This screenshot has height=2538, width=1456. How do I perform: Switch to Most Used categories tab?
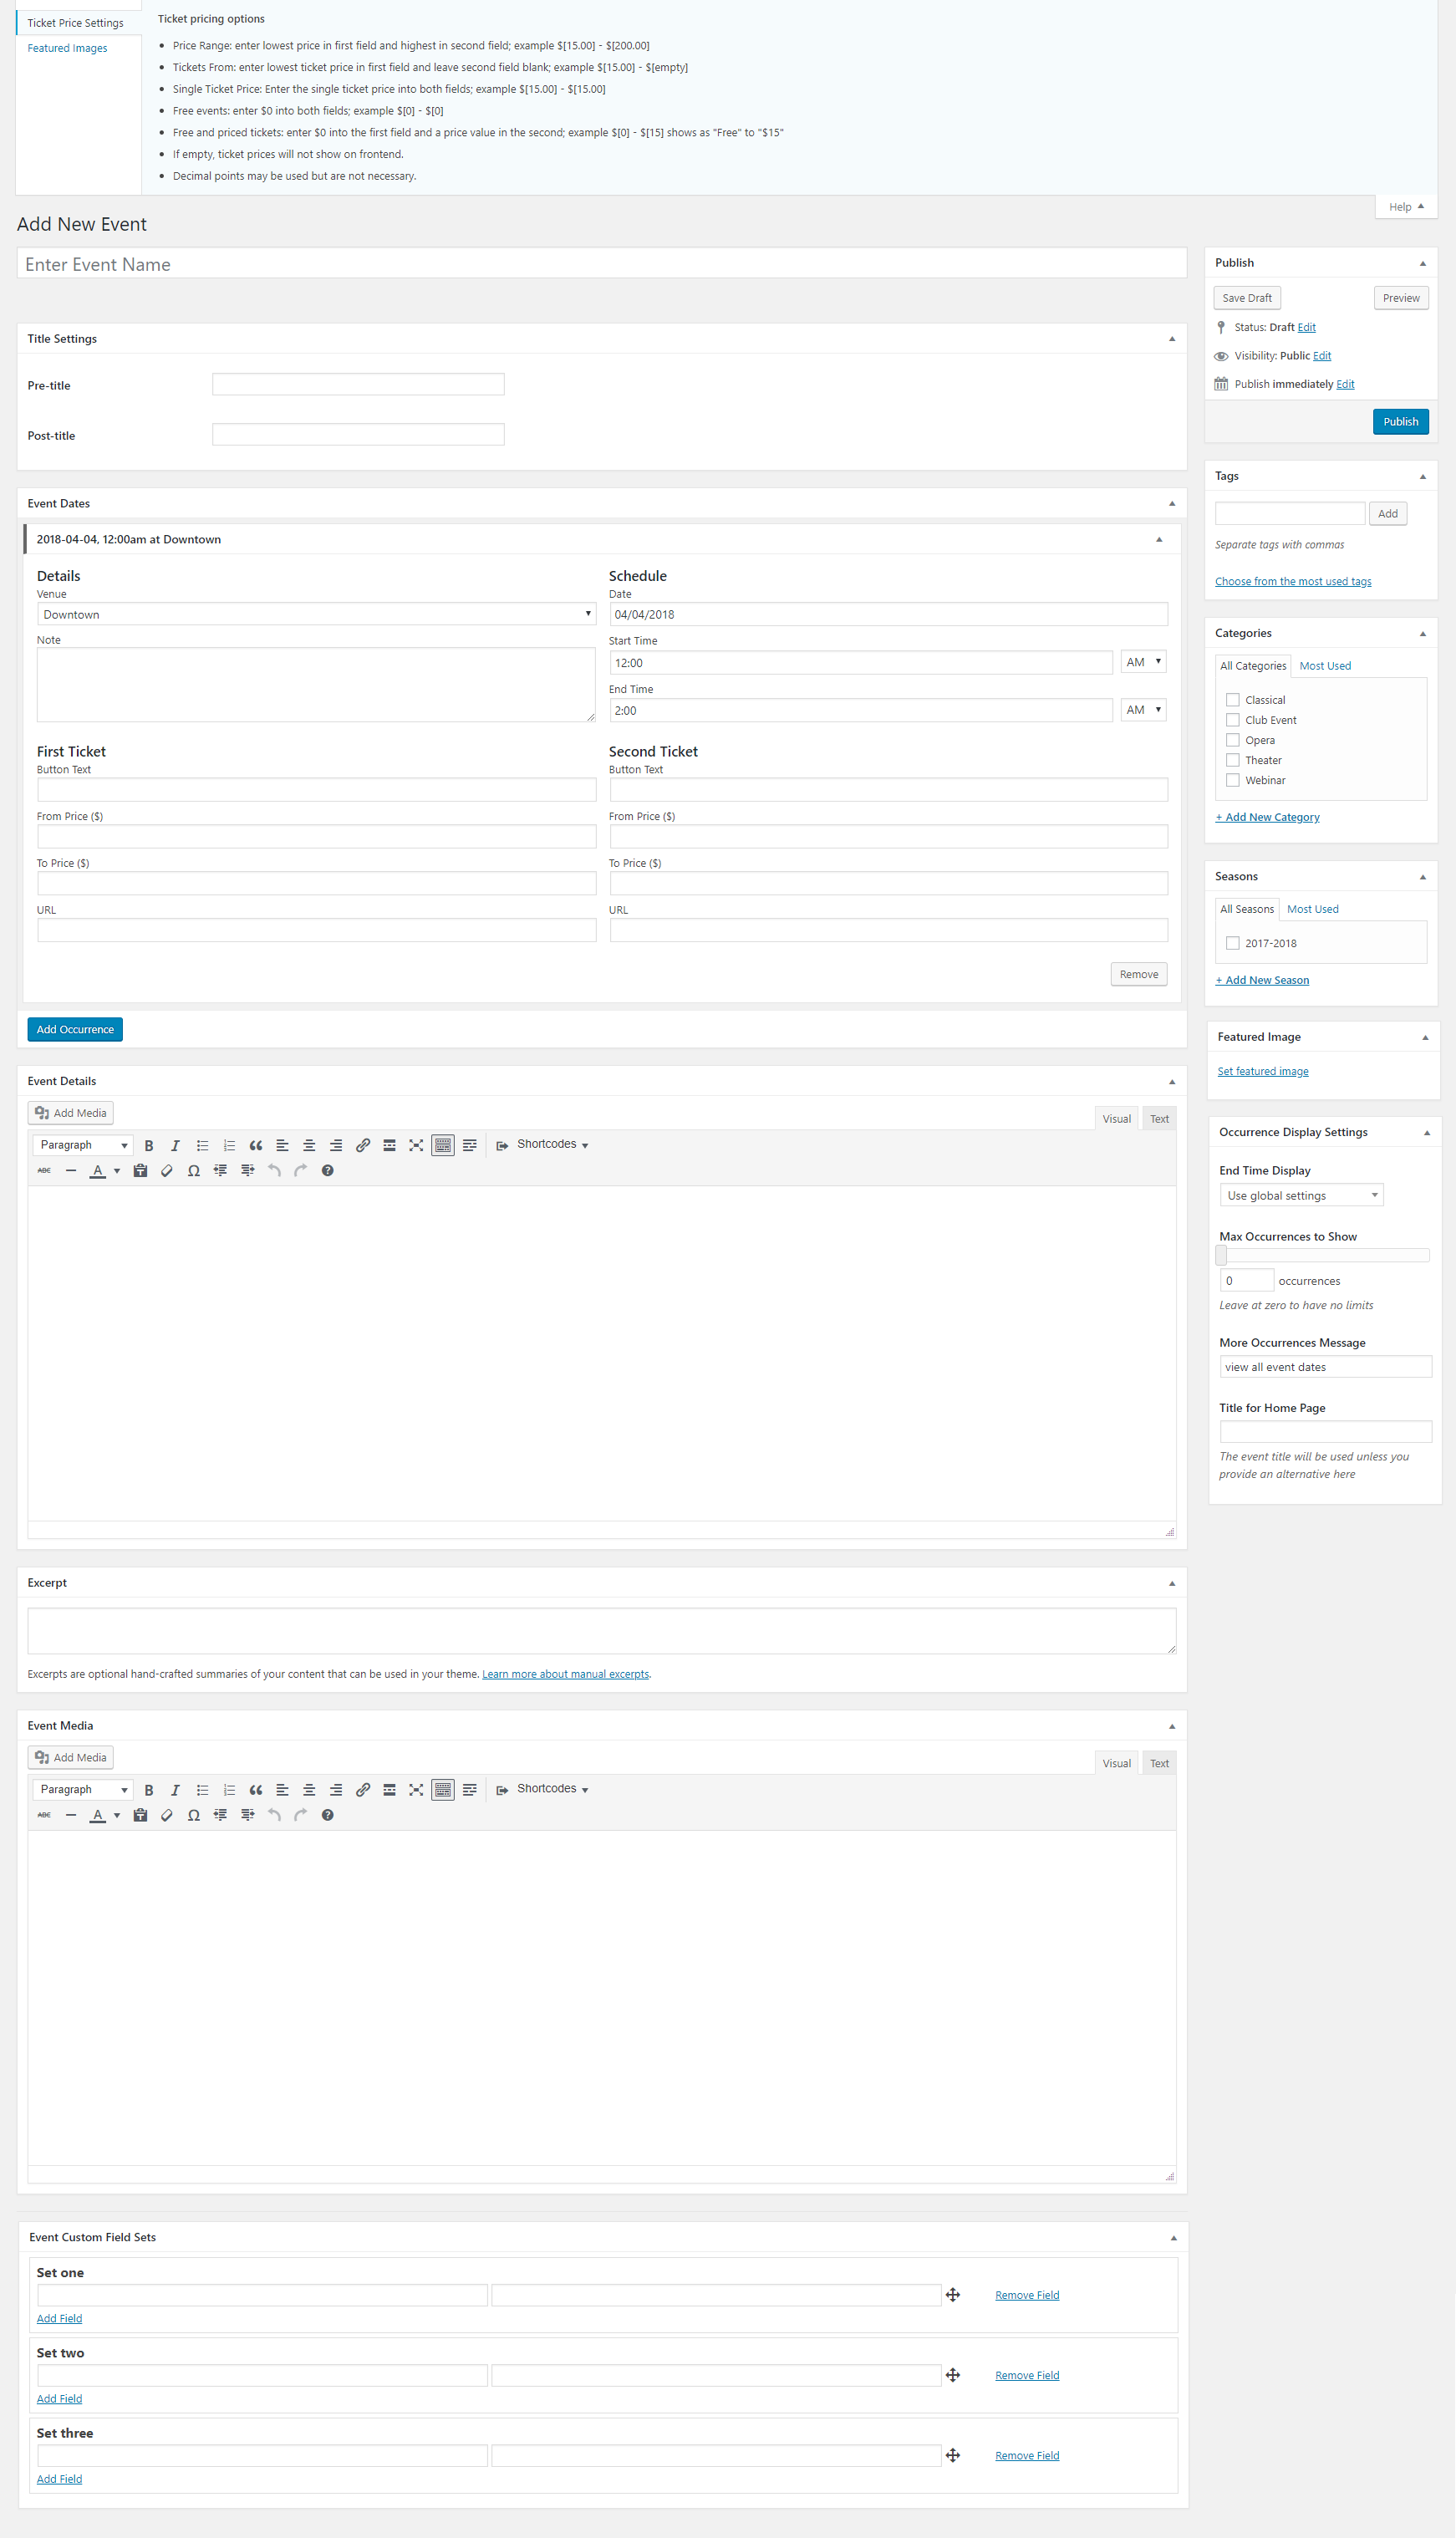pos(1325,665)
